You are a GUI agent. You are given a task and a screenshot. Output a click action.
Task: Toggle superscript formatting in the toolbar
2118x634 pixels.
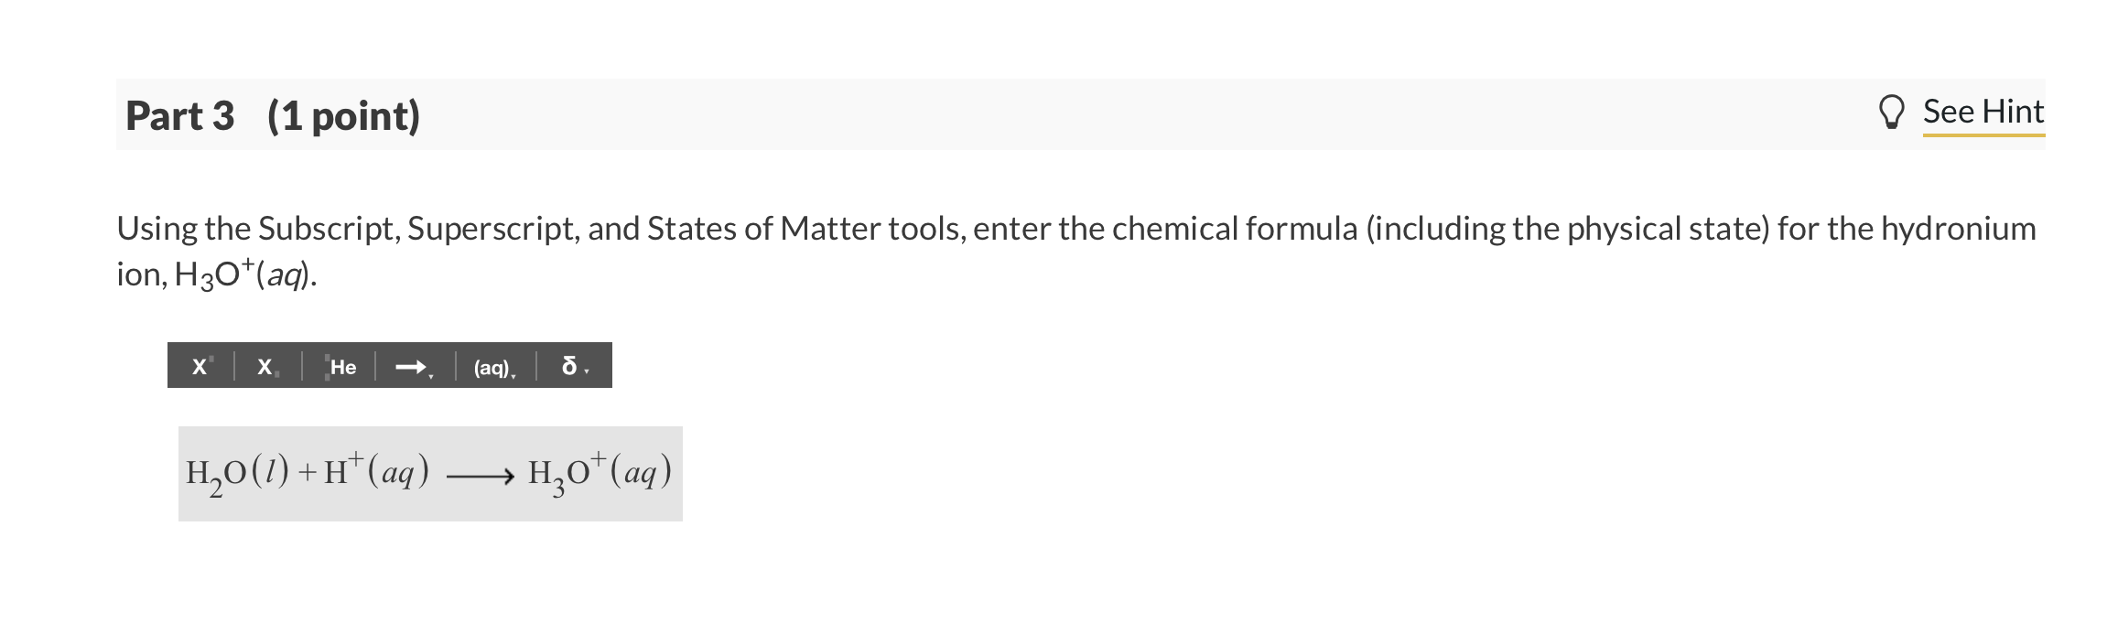click(x=200, y=366)
